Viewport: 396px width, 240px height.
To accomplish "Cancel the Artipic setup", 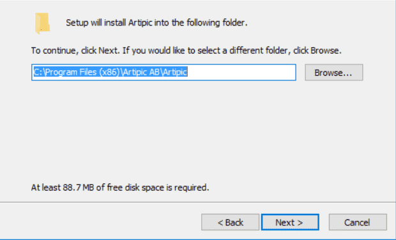I will (x=358, y=222).
